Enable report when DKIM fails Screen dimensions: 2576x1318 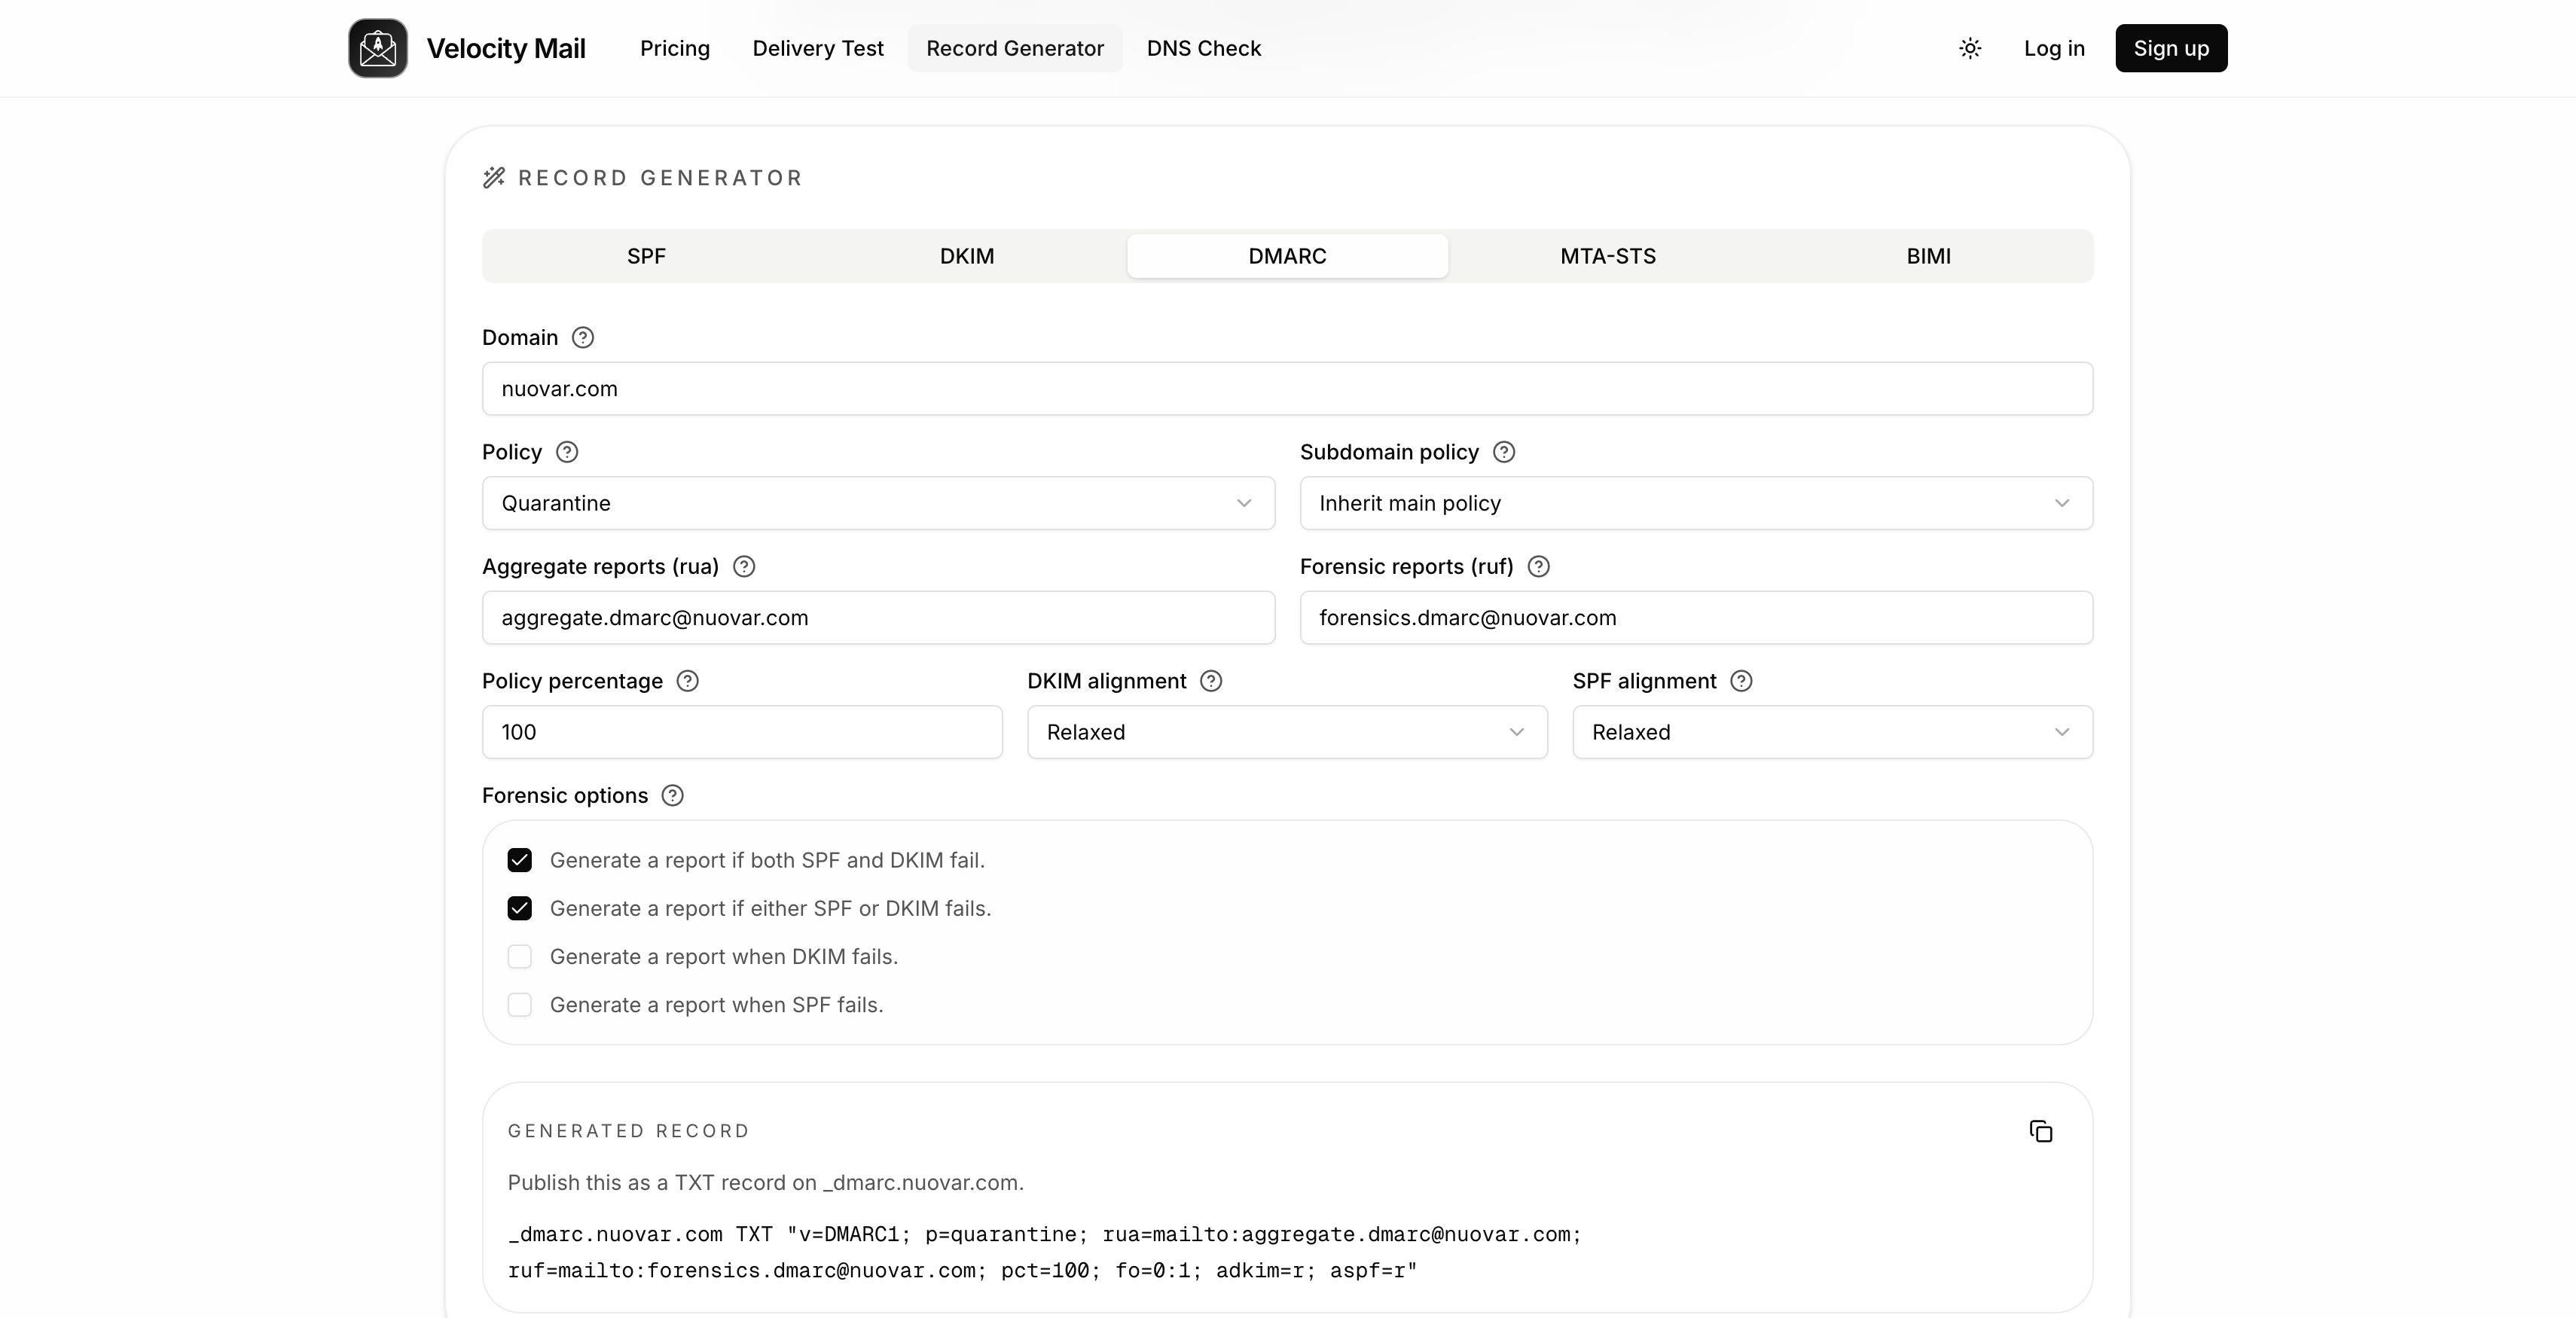tap(520, 957)
